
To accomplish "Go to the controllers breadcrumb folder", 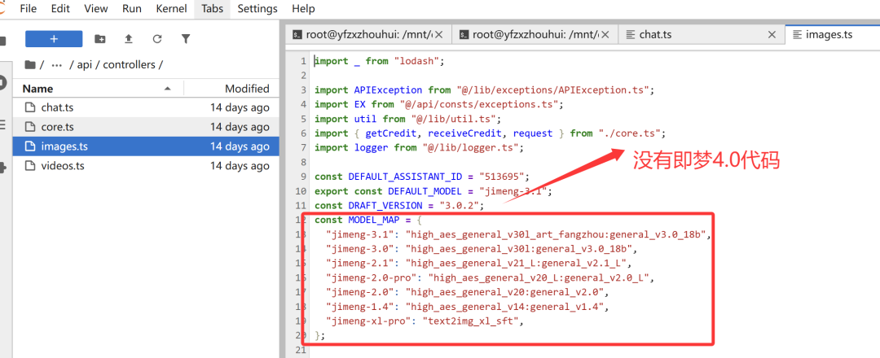I will [129, 64].
